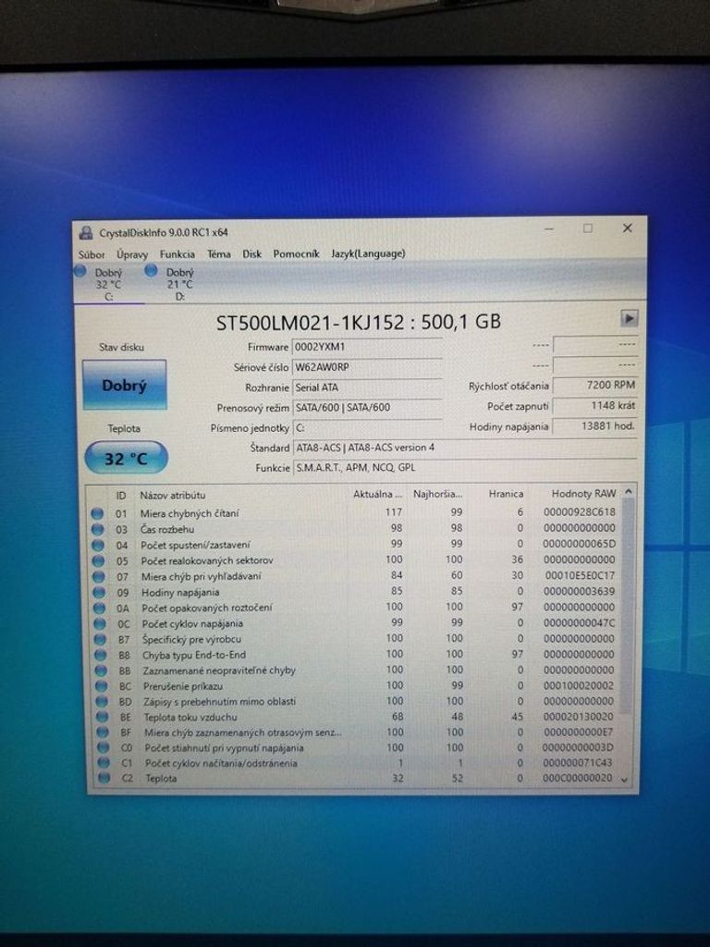Click RAW value 00000928C618
Viewport: 710px width, 947px height.
[580, 512]
